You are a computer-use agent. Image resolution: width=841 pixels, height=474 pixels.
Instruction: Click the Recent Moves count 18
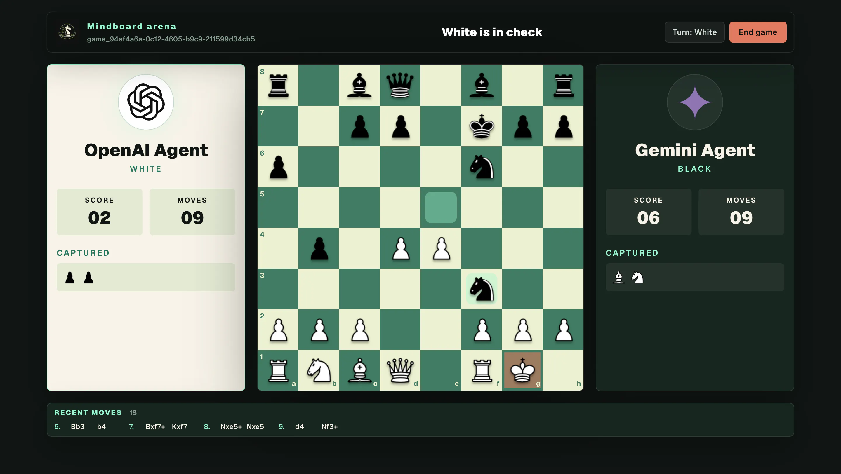[x=133, y=412]
